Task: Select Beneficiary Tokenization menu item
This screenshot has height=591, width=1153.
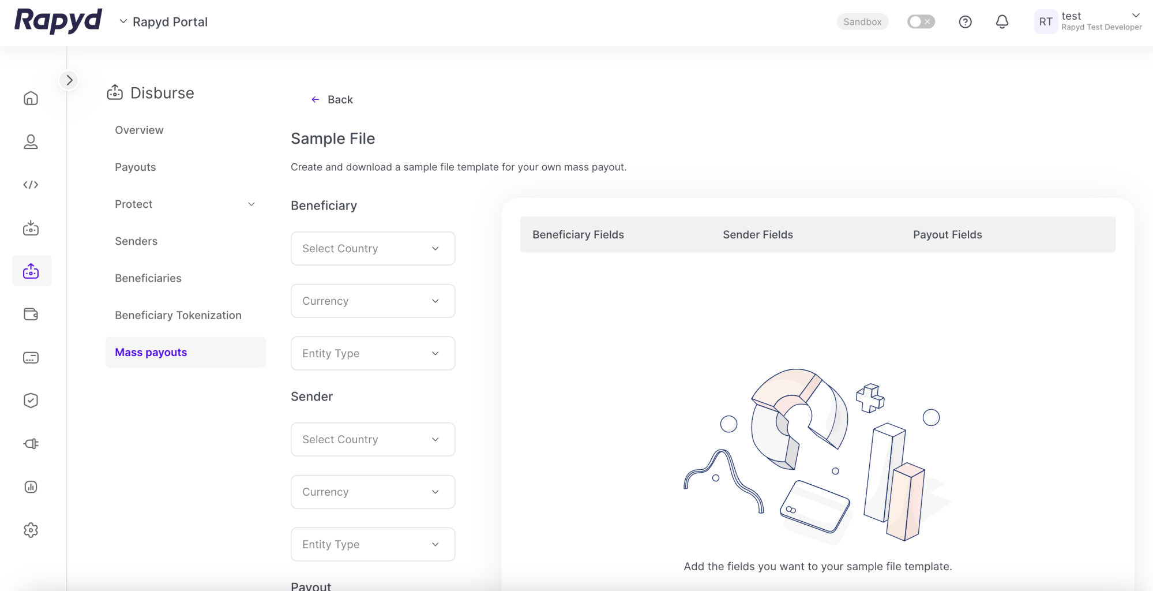Action: [x=178, y=315]
